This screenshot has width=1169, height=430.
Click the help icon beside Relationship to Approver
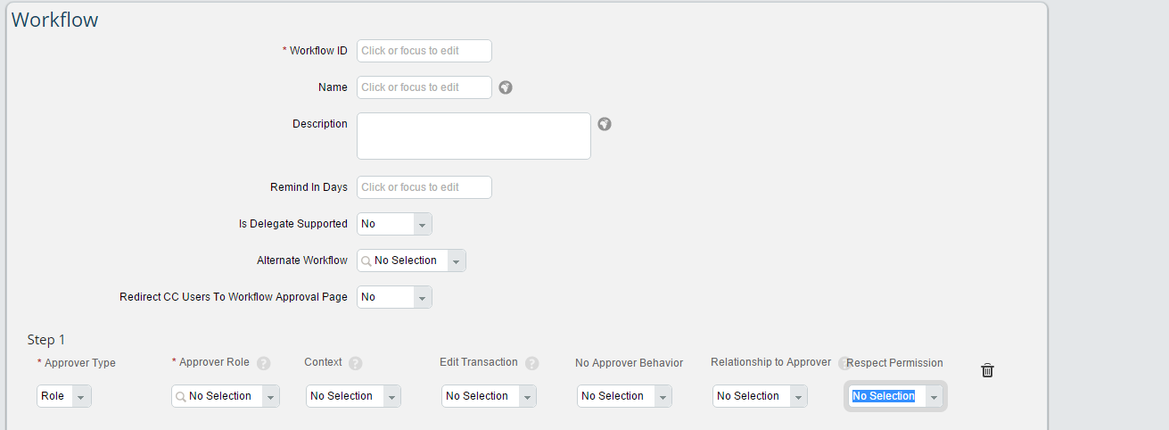(x=842, y=363)
